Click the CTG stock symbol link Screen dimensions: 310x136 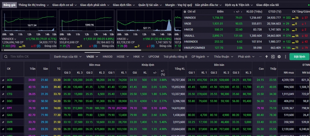tap(10, 94)
